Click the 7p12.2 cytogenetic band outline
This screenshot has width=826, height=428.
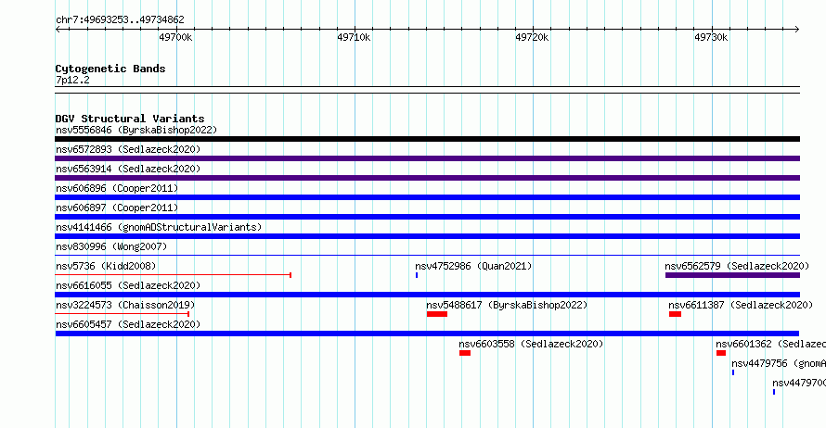click(x=427, y=90)
